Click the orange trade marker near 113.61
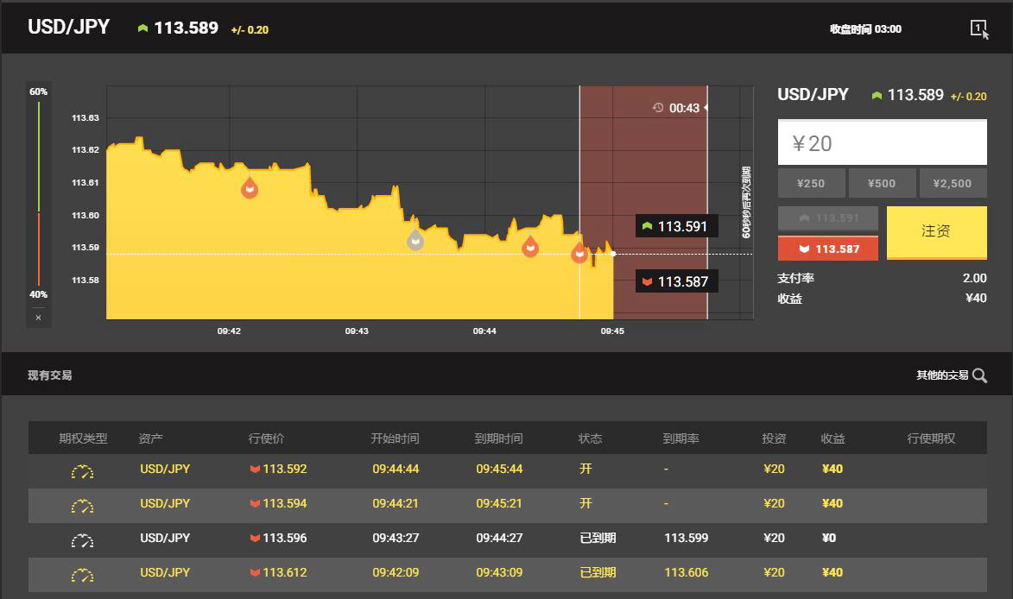This screenshot has height=599, width=1013. pyautogui.click(x=250, y=187)
